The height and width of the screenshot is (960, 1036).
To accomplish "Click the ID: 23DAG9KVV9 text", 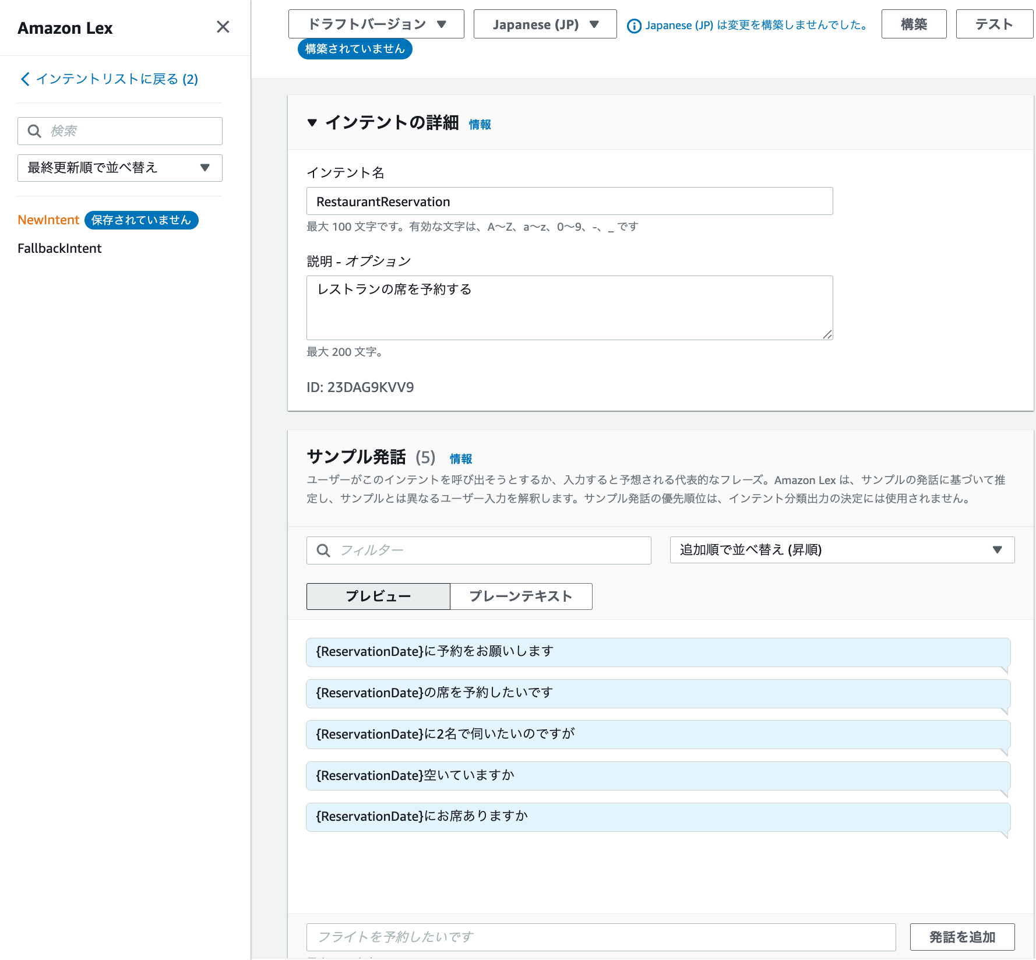I will (x=360, y=387).
